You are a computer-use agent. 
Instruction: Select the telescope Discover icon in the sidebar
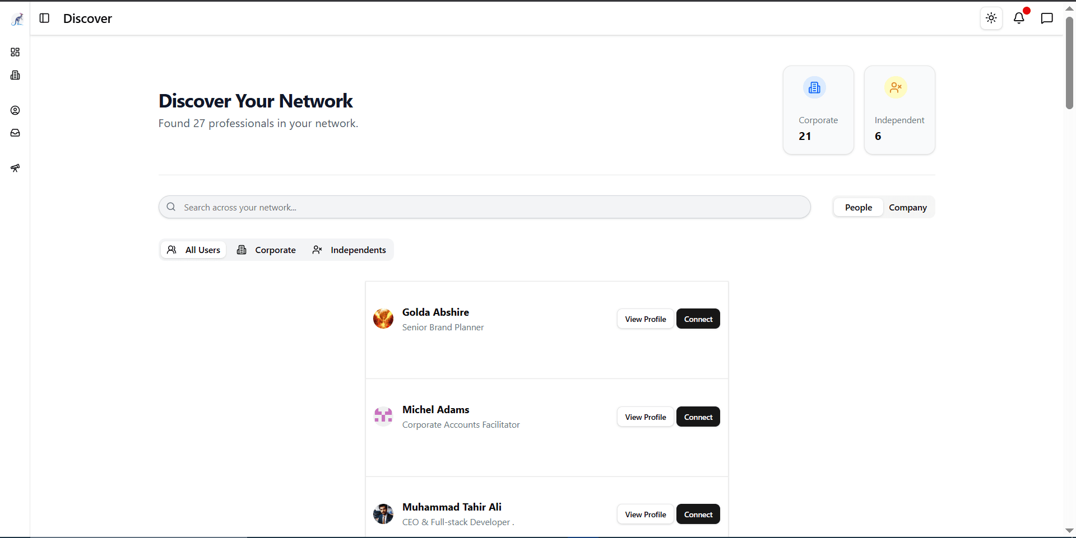click(x=15, y=168)
